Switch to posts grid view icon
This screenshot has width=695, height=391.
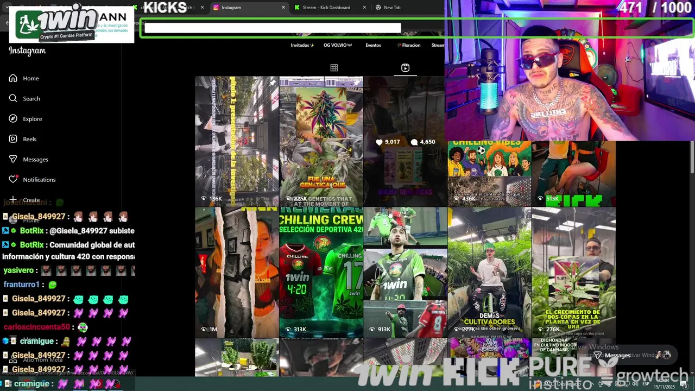[x=334, y=67]
